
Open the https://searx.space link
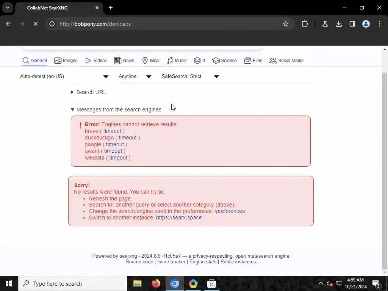tap(179, 217)
